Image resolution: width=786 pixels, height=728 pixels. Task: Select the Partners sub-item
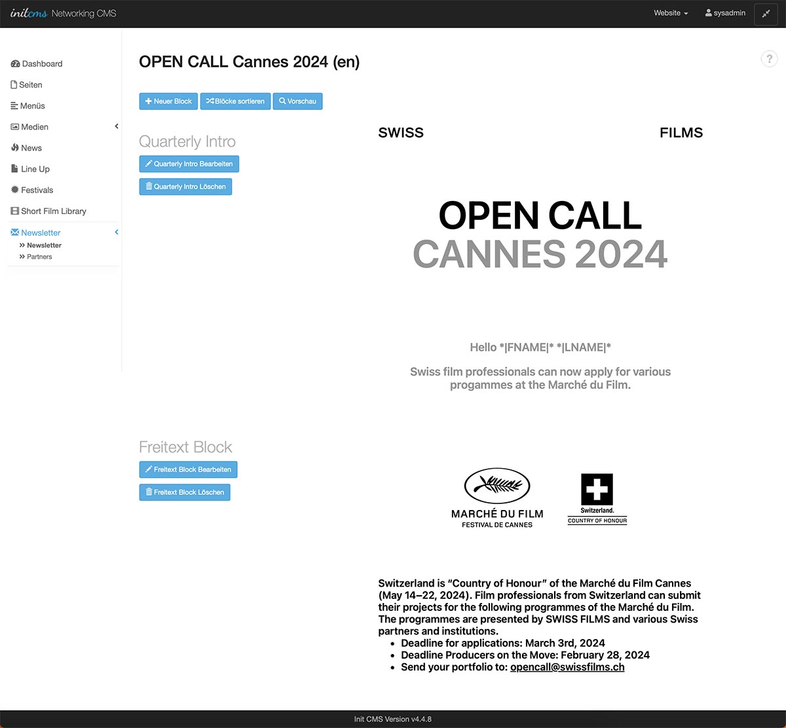point(39,257)
